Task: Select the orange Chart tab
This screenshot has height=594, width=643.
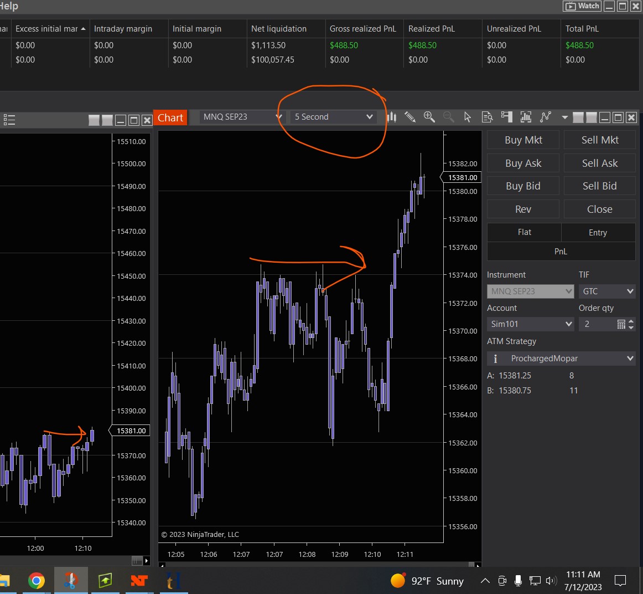Action: [x=170, y=117]
